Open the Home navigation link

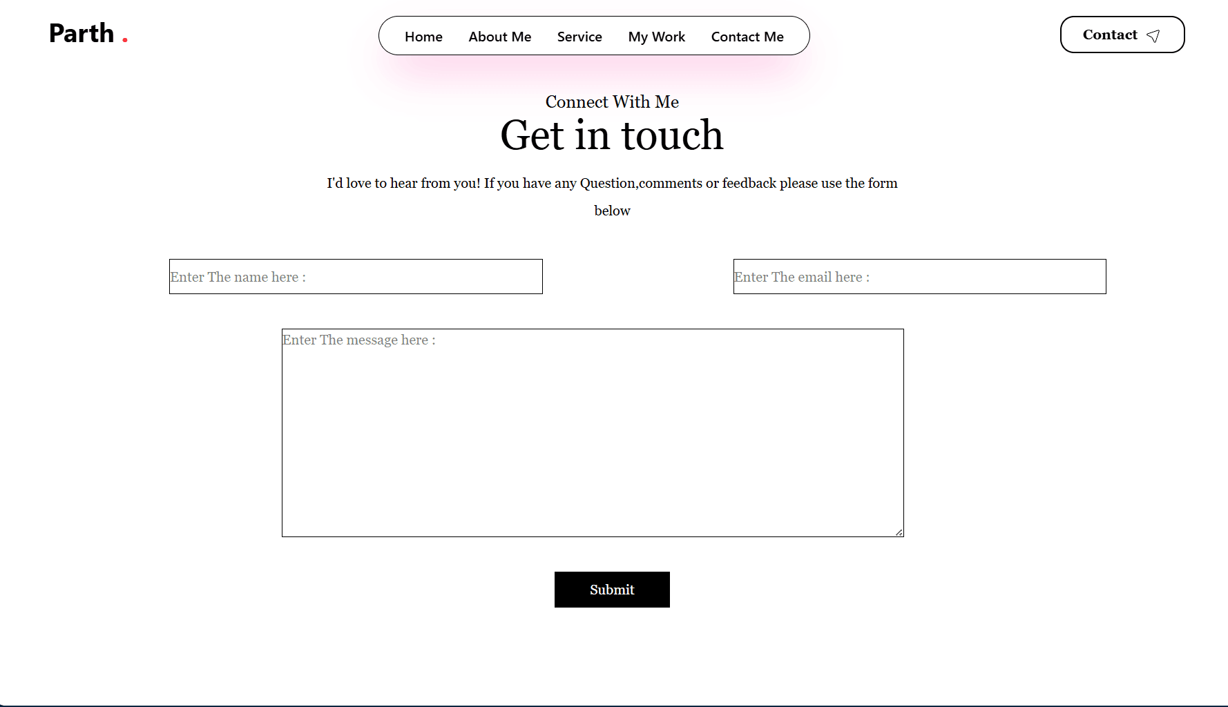click(x=423, y=37)
